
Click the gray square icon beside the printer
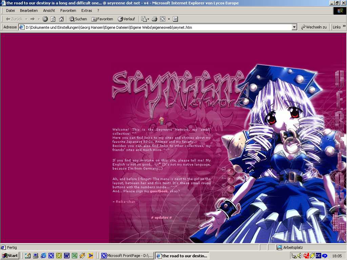(163, 19)
